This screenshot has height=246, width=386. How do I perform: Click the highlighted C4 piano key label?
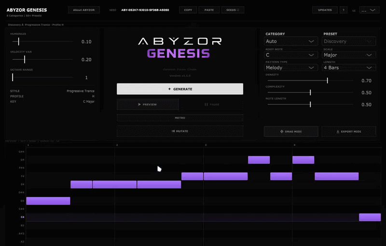[x=22, y=217]
